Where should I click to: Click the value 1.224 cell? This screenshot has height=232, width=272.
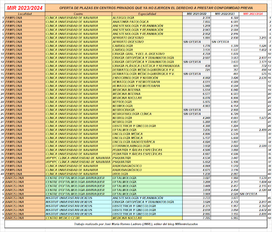click(x=225, y=126)
